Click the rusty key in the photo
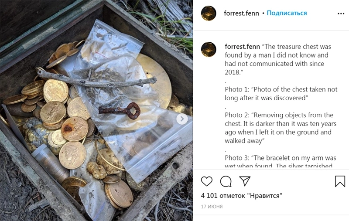The height and width of the screenshot is (221, 349). click(120, 110)
